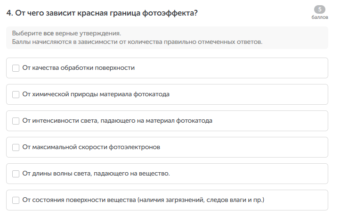The image size is (348, 218).
Task: Check the box for 'От качества обработки поверхности'
Action: tap(16, 68)
